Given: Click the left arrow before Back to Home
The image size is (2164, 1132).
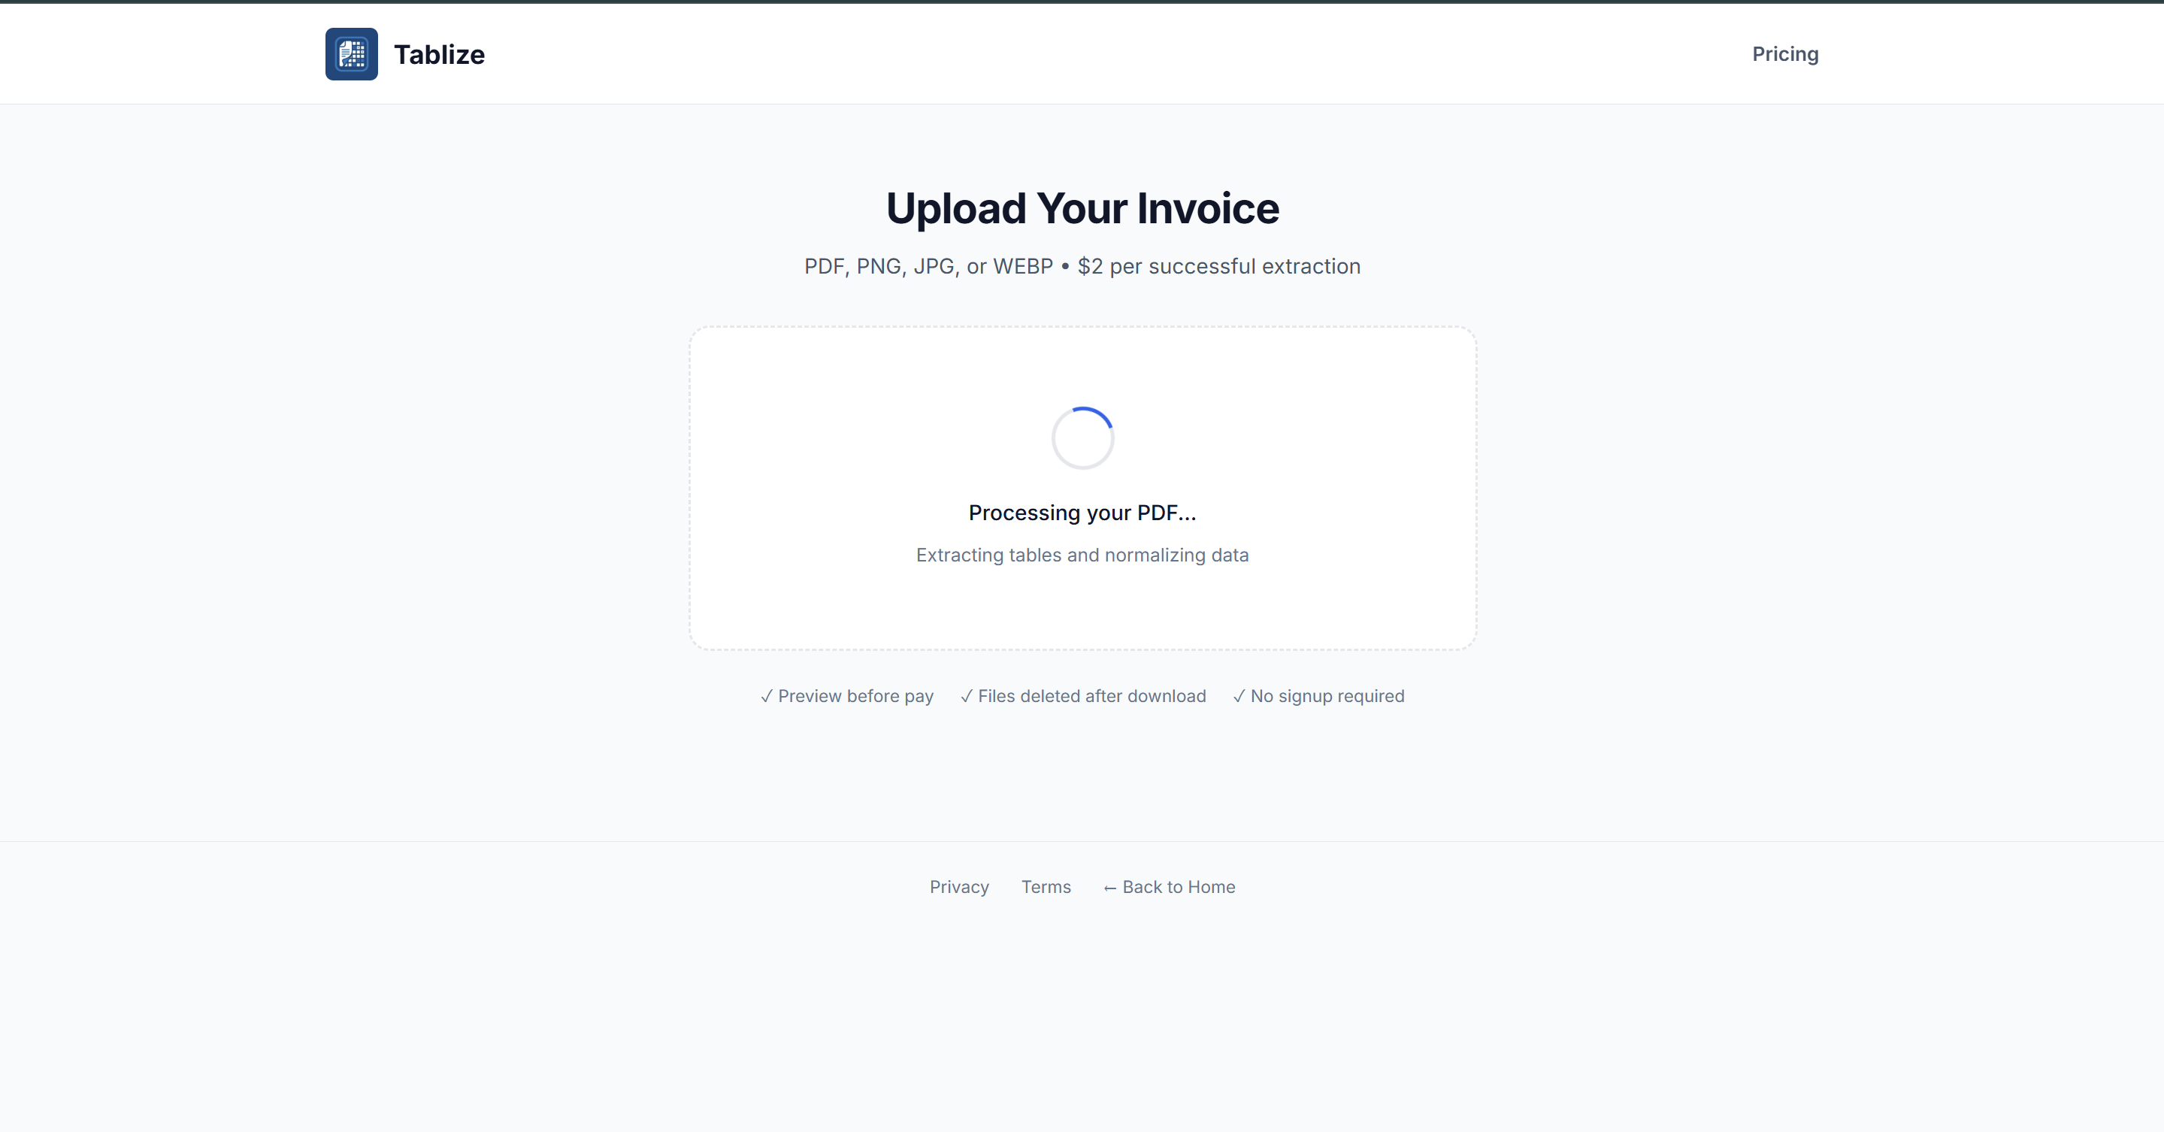Looking at the screenshot, I should (x=1109, y=888).
